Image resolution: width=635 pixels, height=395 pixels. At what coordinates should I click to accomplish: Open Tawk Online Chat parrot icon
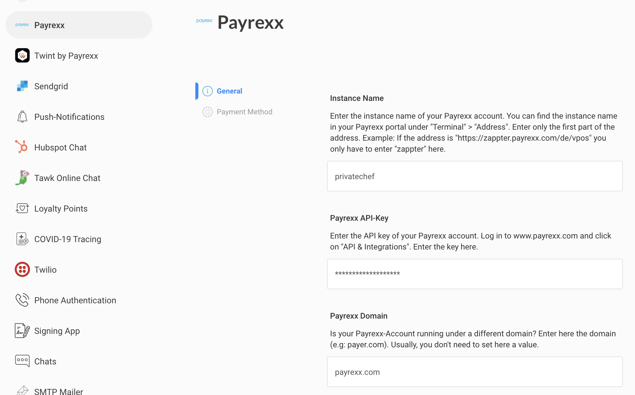coord(22,178)
